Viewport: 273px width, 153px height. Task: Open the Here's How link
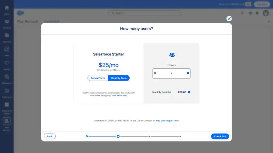point(121,96)
